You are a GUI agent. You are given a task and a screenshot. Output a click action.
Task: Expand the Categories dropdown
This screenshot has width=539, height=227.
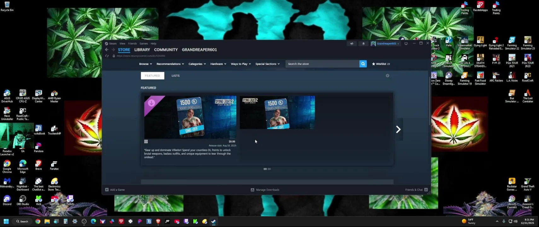(197, 64)
